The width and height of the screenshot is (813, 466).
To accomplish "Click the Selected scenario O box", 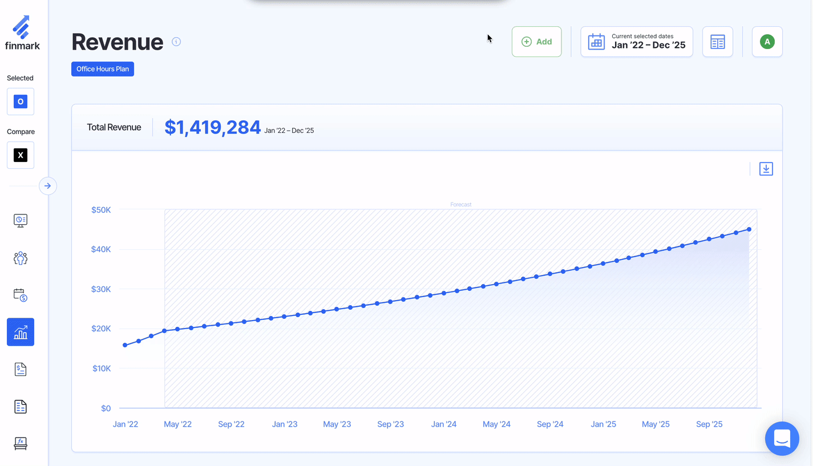I will click(x=21, y=102).
